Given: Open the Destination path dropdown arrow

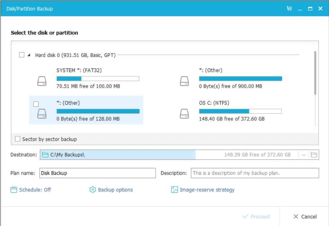Looking at the screenshot, I should coord(304,155).
